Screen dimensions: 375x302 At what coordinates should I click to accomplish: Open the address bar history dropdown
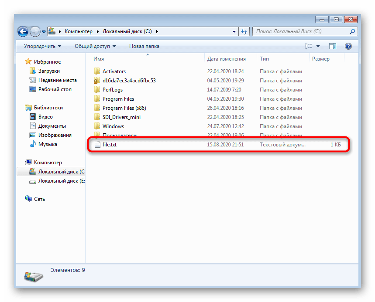234,31
